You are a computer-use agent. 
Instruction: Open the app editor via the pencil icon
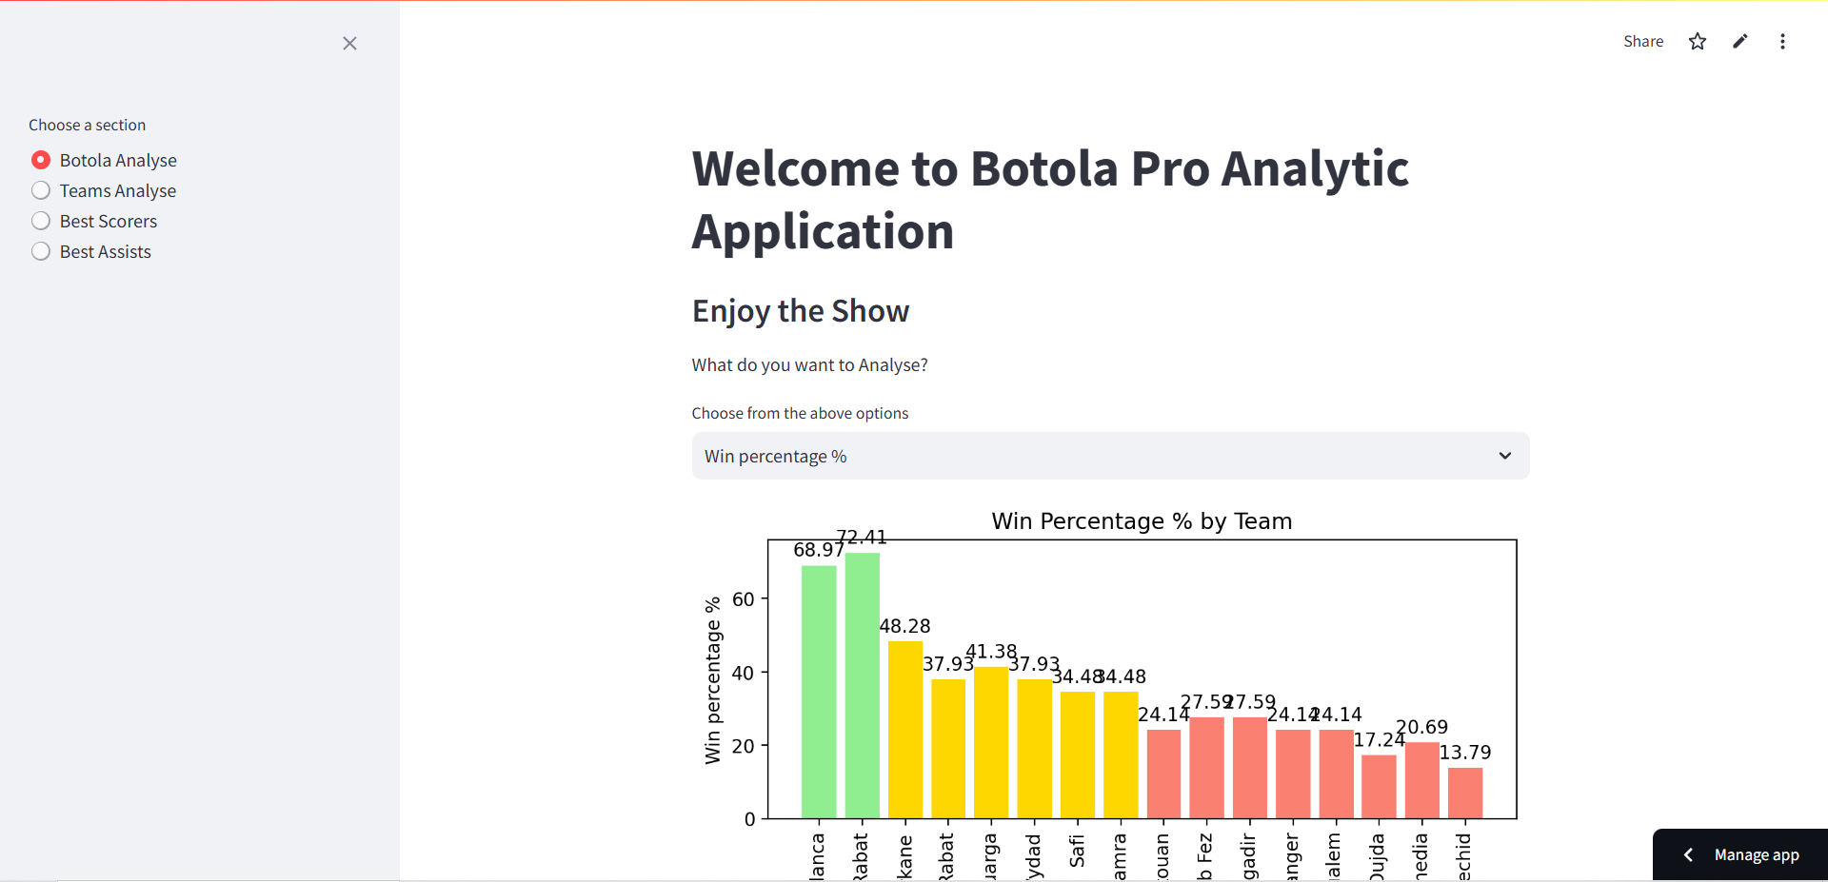click(1740, 41)
